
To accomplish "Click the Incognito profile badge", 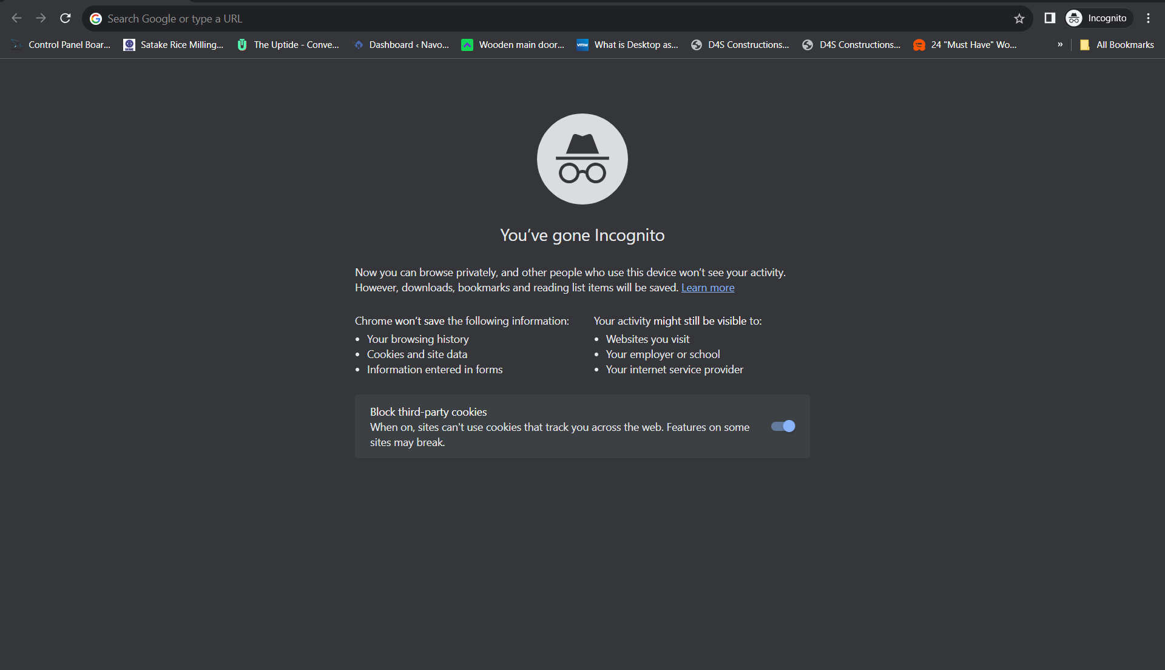I will pos(1098,18).
